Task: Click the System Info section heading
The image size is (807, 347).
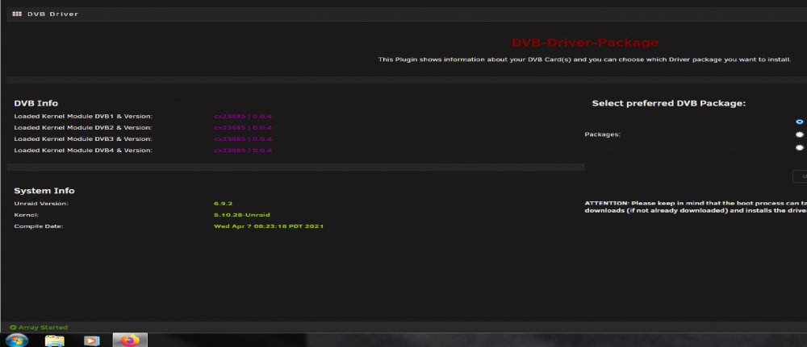Action: (x=44, y=191)
